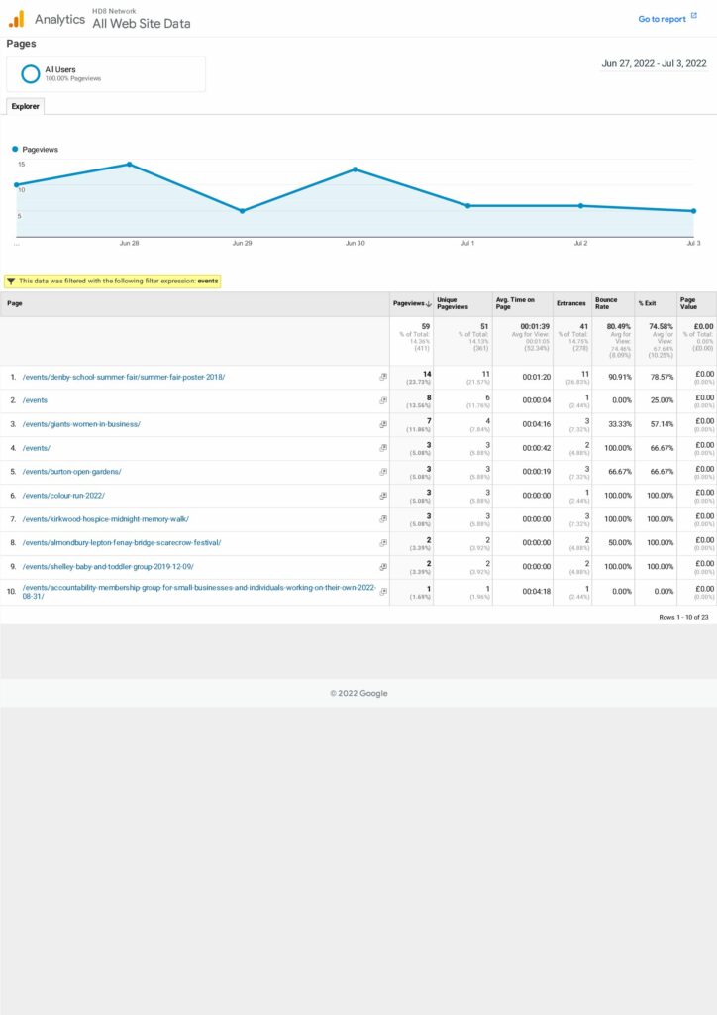Select the Explorer tab
This screenshot has width=717, height=1015.
(x=25, y=106)
